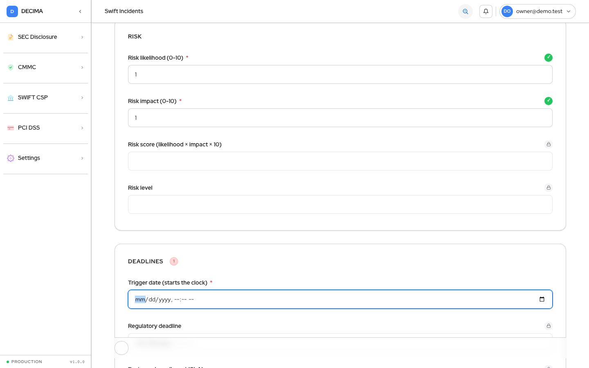This screenshot has height=368, width=589.
Task: Expand the SEC Disclosure menu chevron
Action: [x=82, y=37]
